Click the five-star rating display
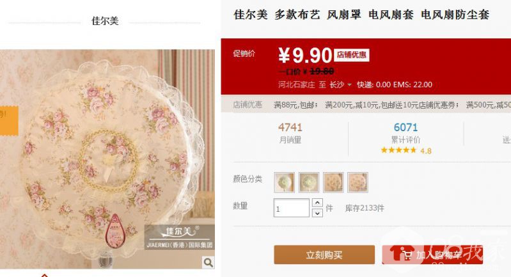This screenshot has height=277, width=511. point(398,150)
